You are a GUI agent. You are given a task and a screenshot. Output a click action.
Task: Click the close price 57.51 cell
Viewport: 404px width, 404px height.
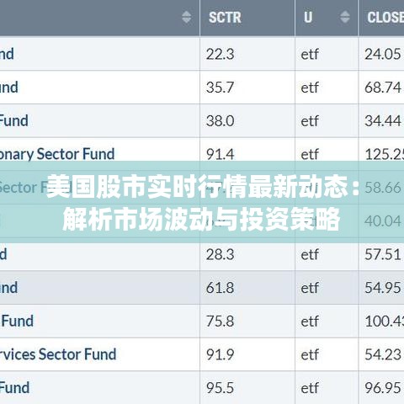pyautogui.click(x=381, y=254)
